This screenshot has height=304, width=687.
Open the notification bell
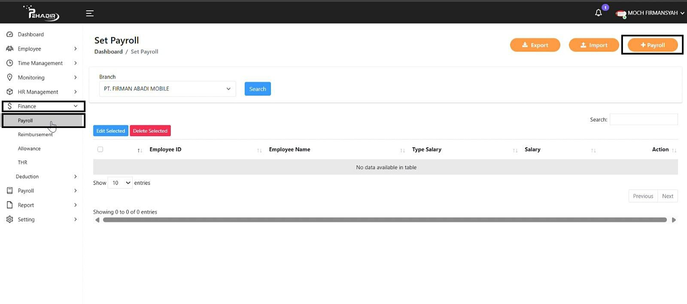(x=599, y=13)
